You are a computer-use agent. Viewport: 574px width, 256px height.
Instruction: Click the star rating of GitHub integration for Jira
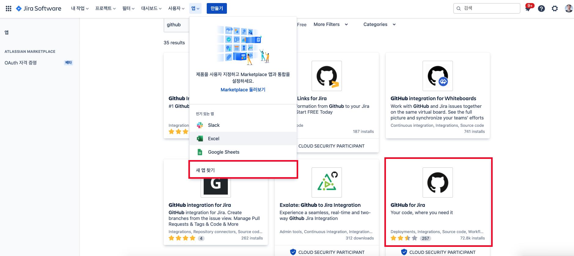pyautogui.click(x=182, y=238)
